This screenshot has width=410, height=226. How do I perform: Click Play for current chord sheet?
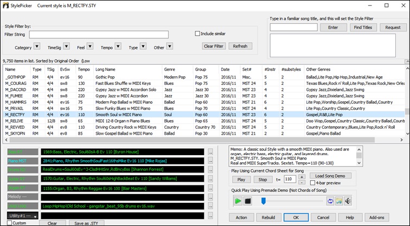[241, 180]
